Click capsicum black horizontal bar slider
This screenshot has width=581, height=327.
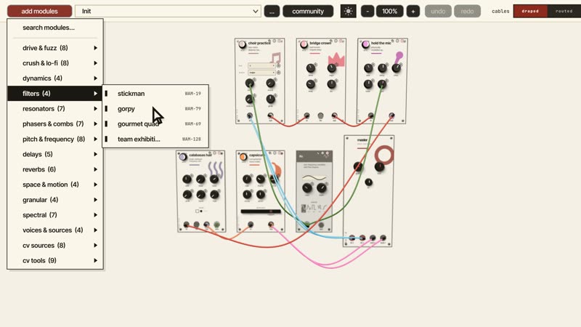(x=261, y=211)
